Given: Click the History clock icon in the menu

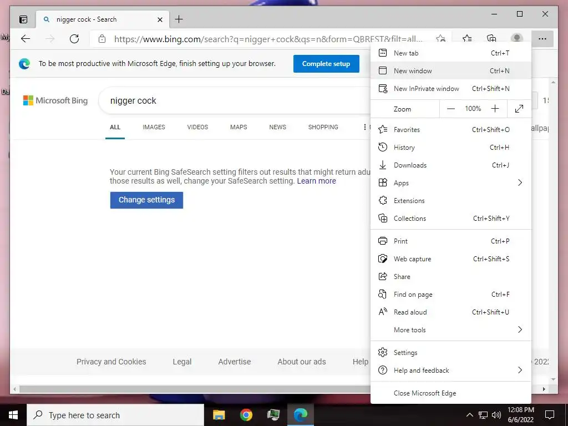Looking at the screenshot, I should click(383, 147).
